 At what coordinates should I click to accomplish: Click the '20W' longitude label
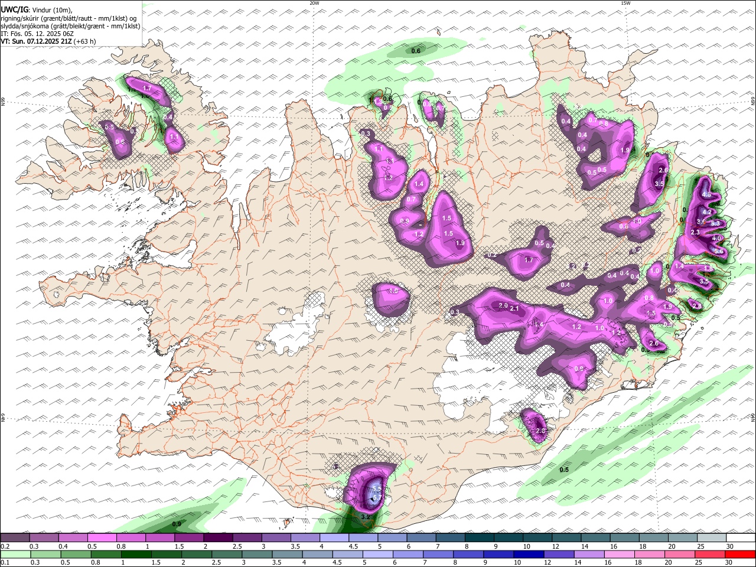pyautogui.click(x=314, y=3)
